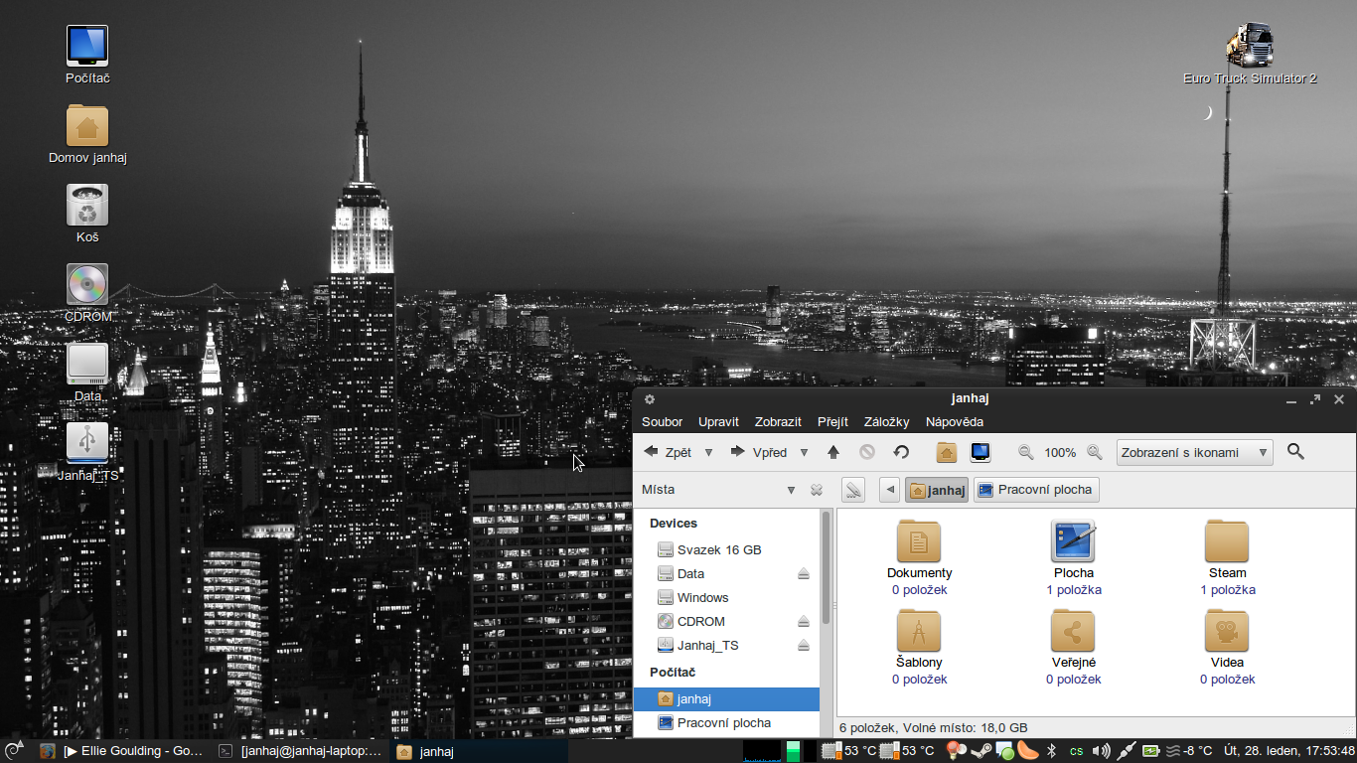Click the Vpřed forward button

point(759,452)
